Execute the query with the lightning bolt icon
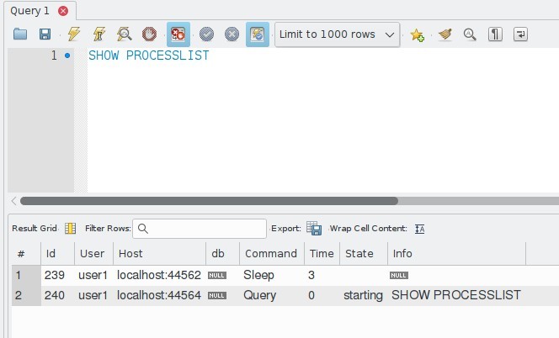Viewport: 559px width, 338px height. click(x=74, y=34)
